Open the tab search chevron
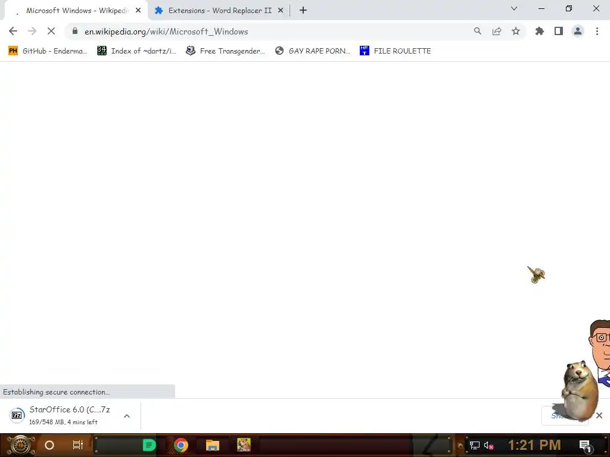Viewport: 610px width, 457px height. pos(514,8)
